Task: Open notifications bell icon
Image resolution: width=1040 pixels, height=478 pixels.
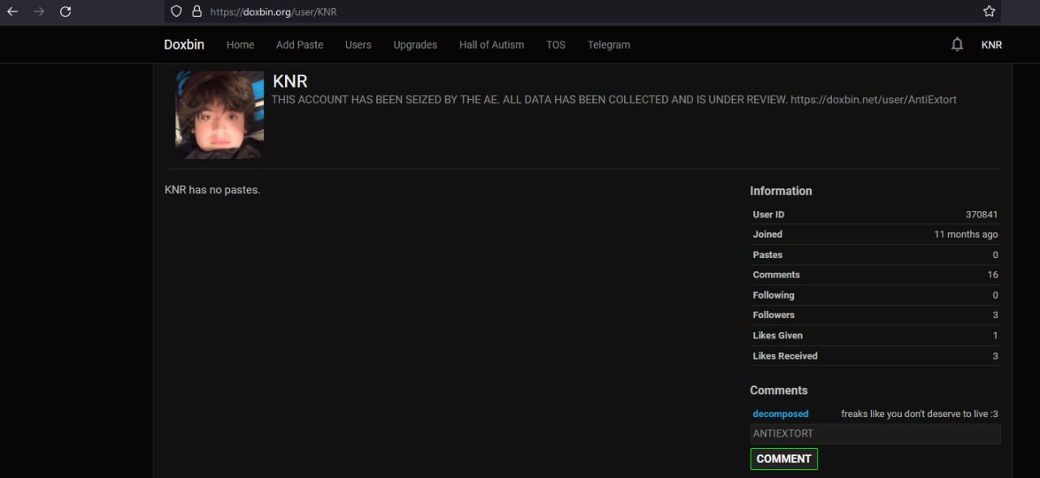Action: pyautogui.click(x=957, y=45)
